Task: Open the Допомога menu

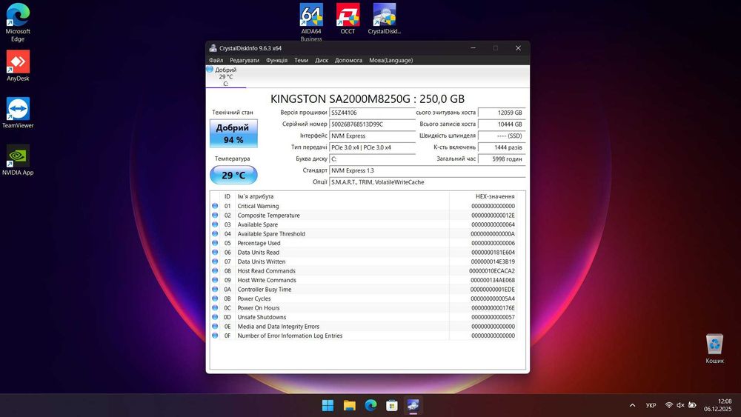Action: (x=348, y=61)
